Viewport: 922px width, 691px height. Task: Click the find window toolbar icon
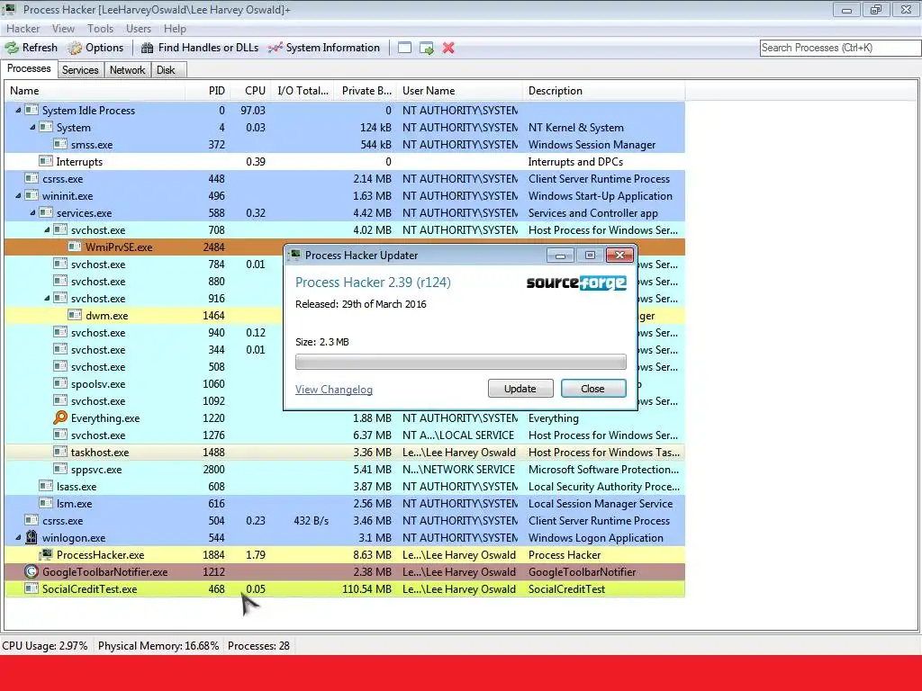(404, 48)
